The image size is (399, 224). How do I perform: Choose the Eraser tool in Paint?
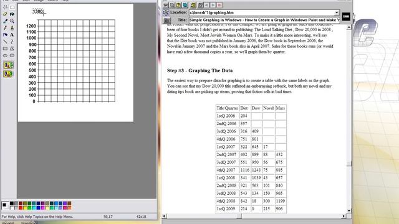point(5,14)
